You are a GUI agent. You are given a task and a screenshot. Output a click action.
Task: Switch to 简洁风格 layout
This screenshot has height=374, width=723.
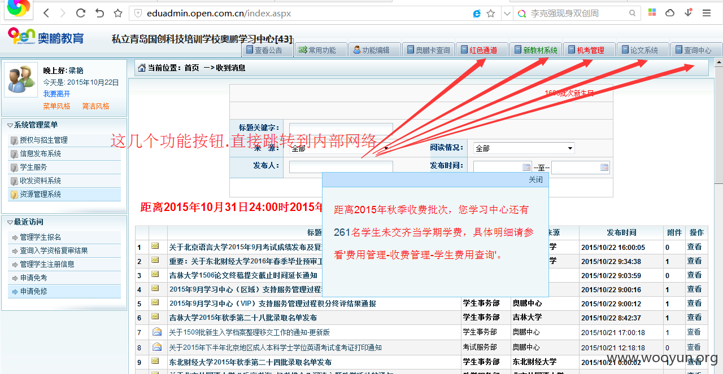(95, 106)
